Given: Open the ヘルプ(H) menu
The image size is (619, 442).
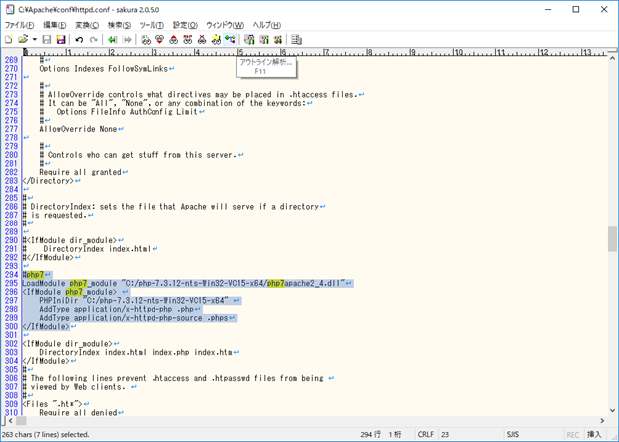Looking at the screenshot, I should click(x=267, y=25).
